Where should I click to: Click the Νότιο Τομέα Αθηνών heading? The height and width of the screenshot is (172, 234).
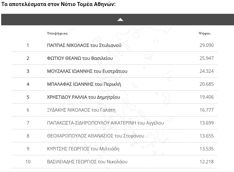coord(58,5)
